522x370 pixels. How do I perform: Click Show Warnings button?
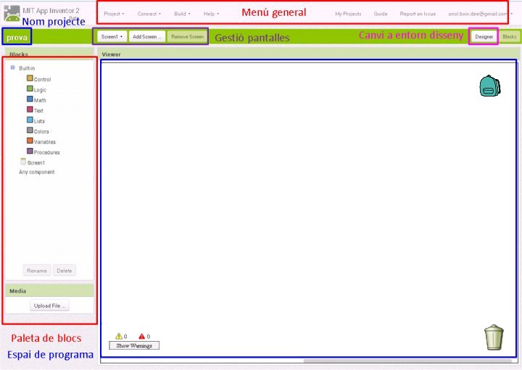(x=134, y=346)
